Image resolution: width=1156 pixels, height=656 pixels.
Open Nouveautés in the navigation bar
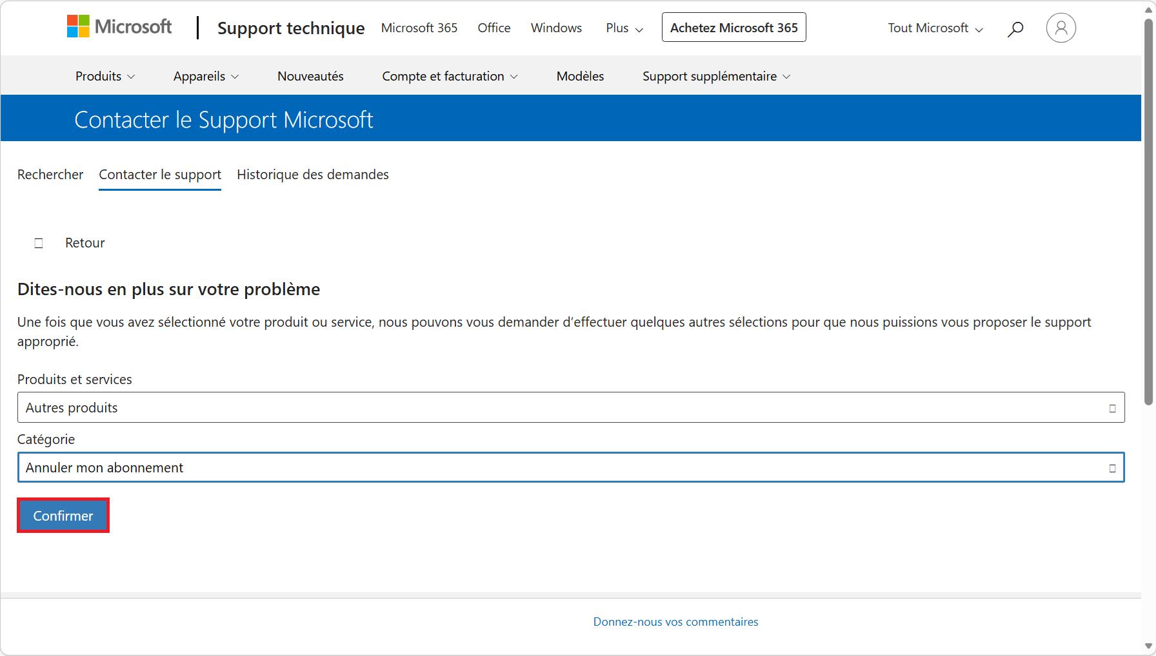pyautogui.click(x=310, y=76)
